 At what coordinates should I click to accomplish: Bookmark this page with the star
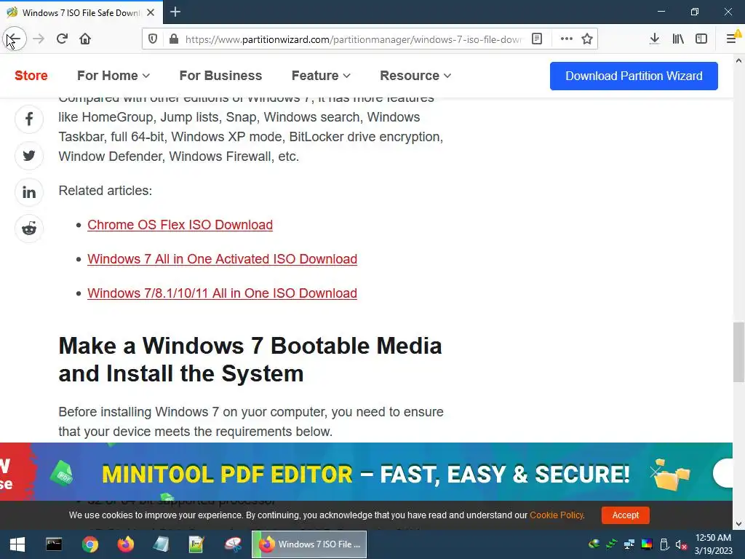coord(587,39)
